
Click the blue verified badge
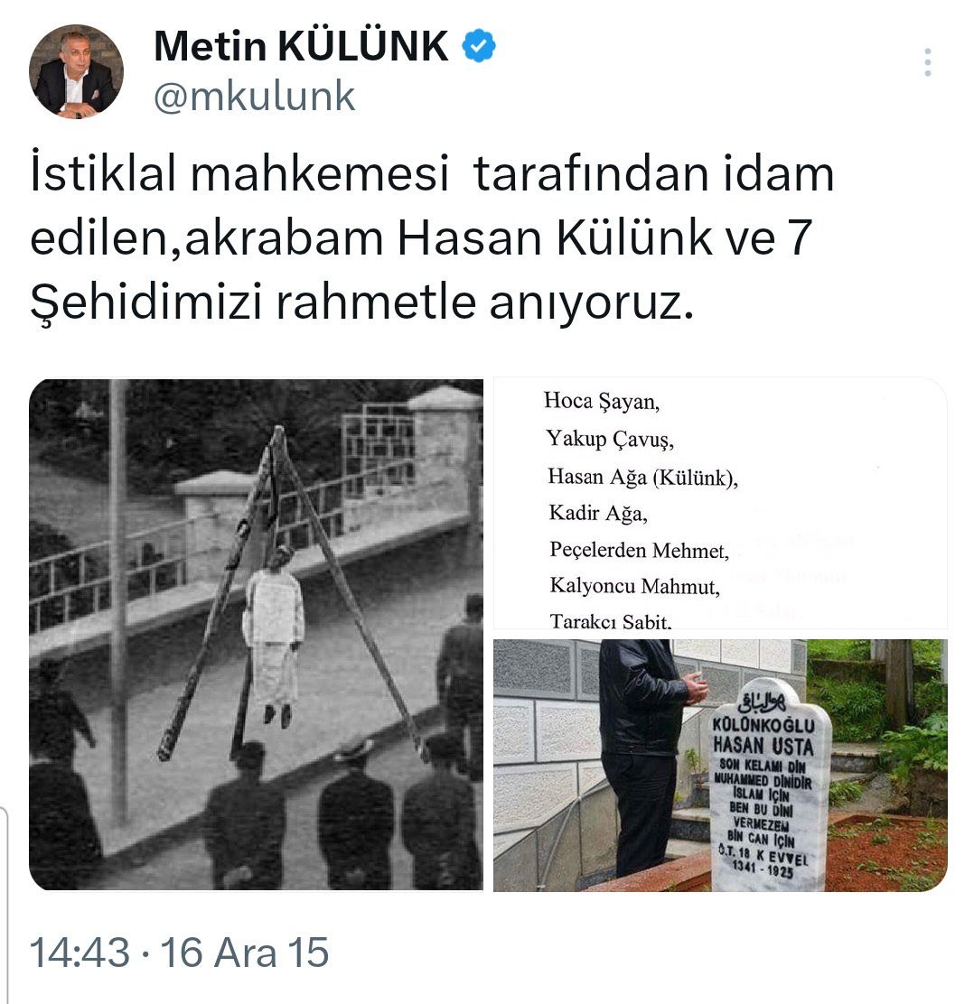click(x=479, y=46)
